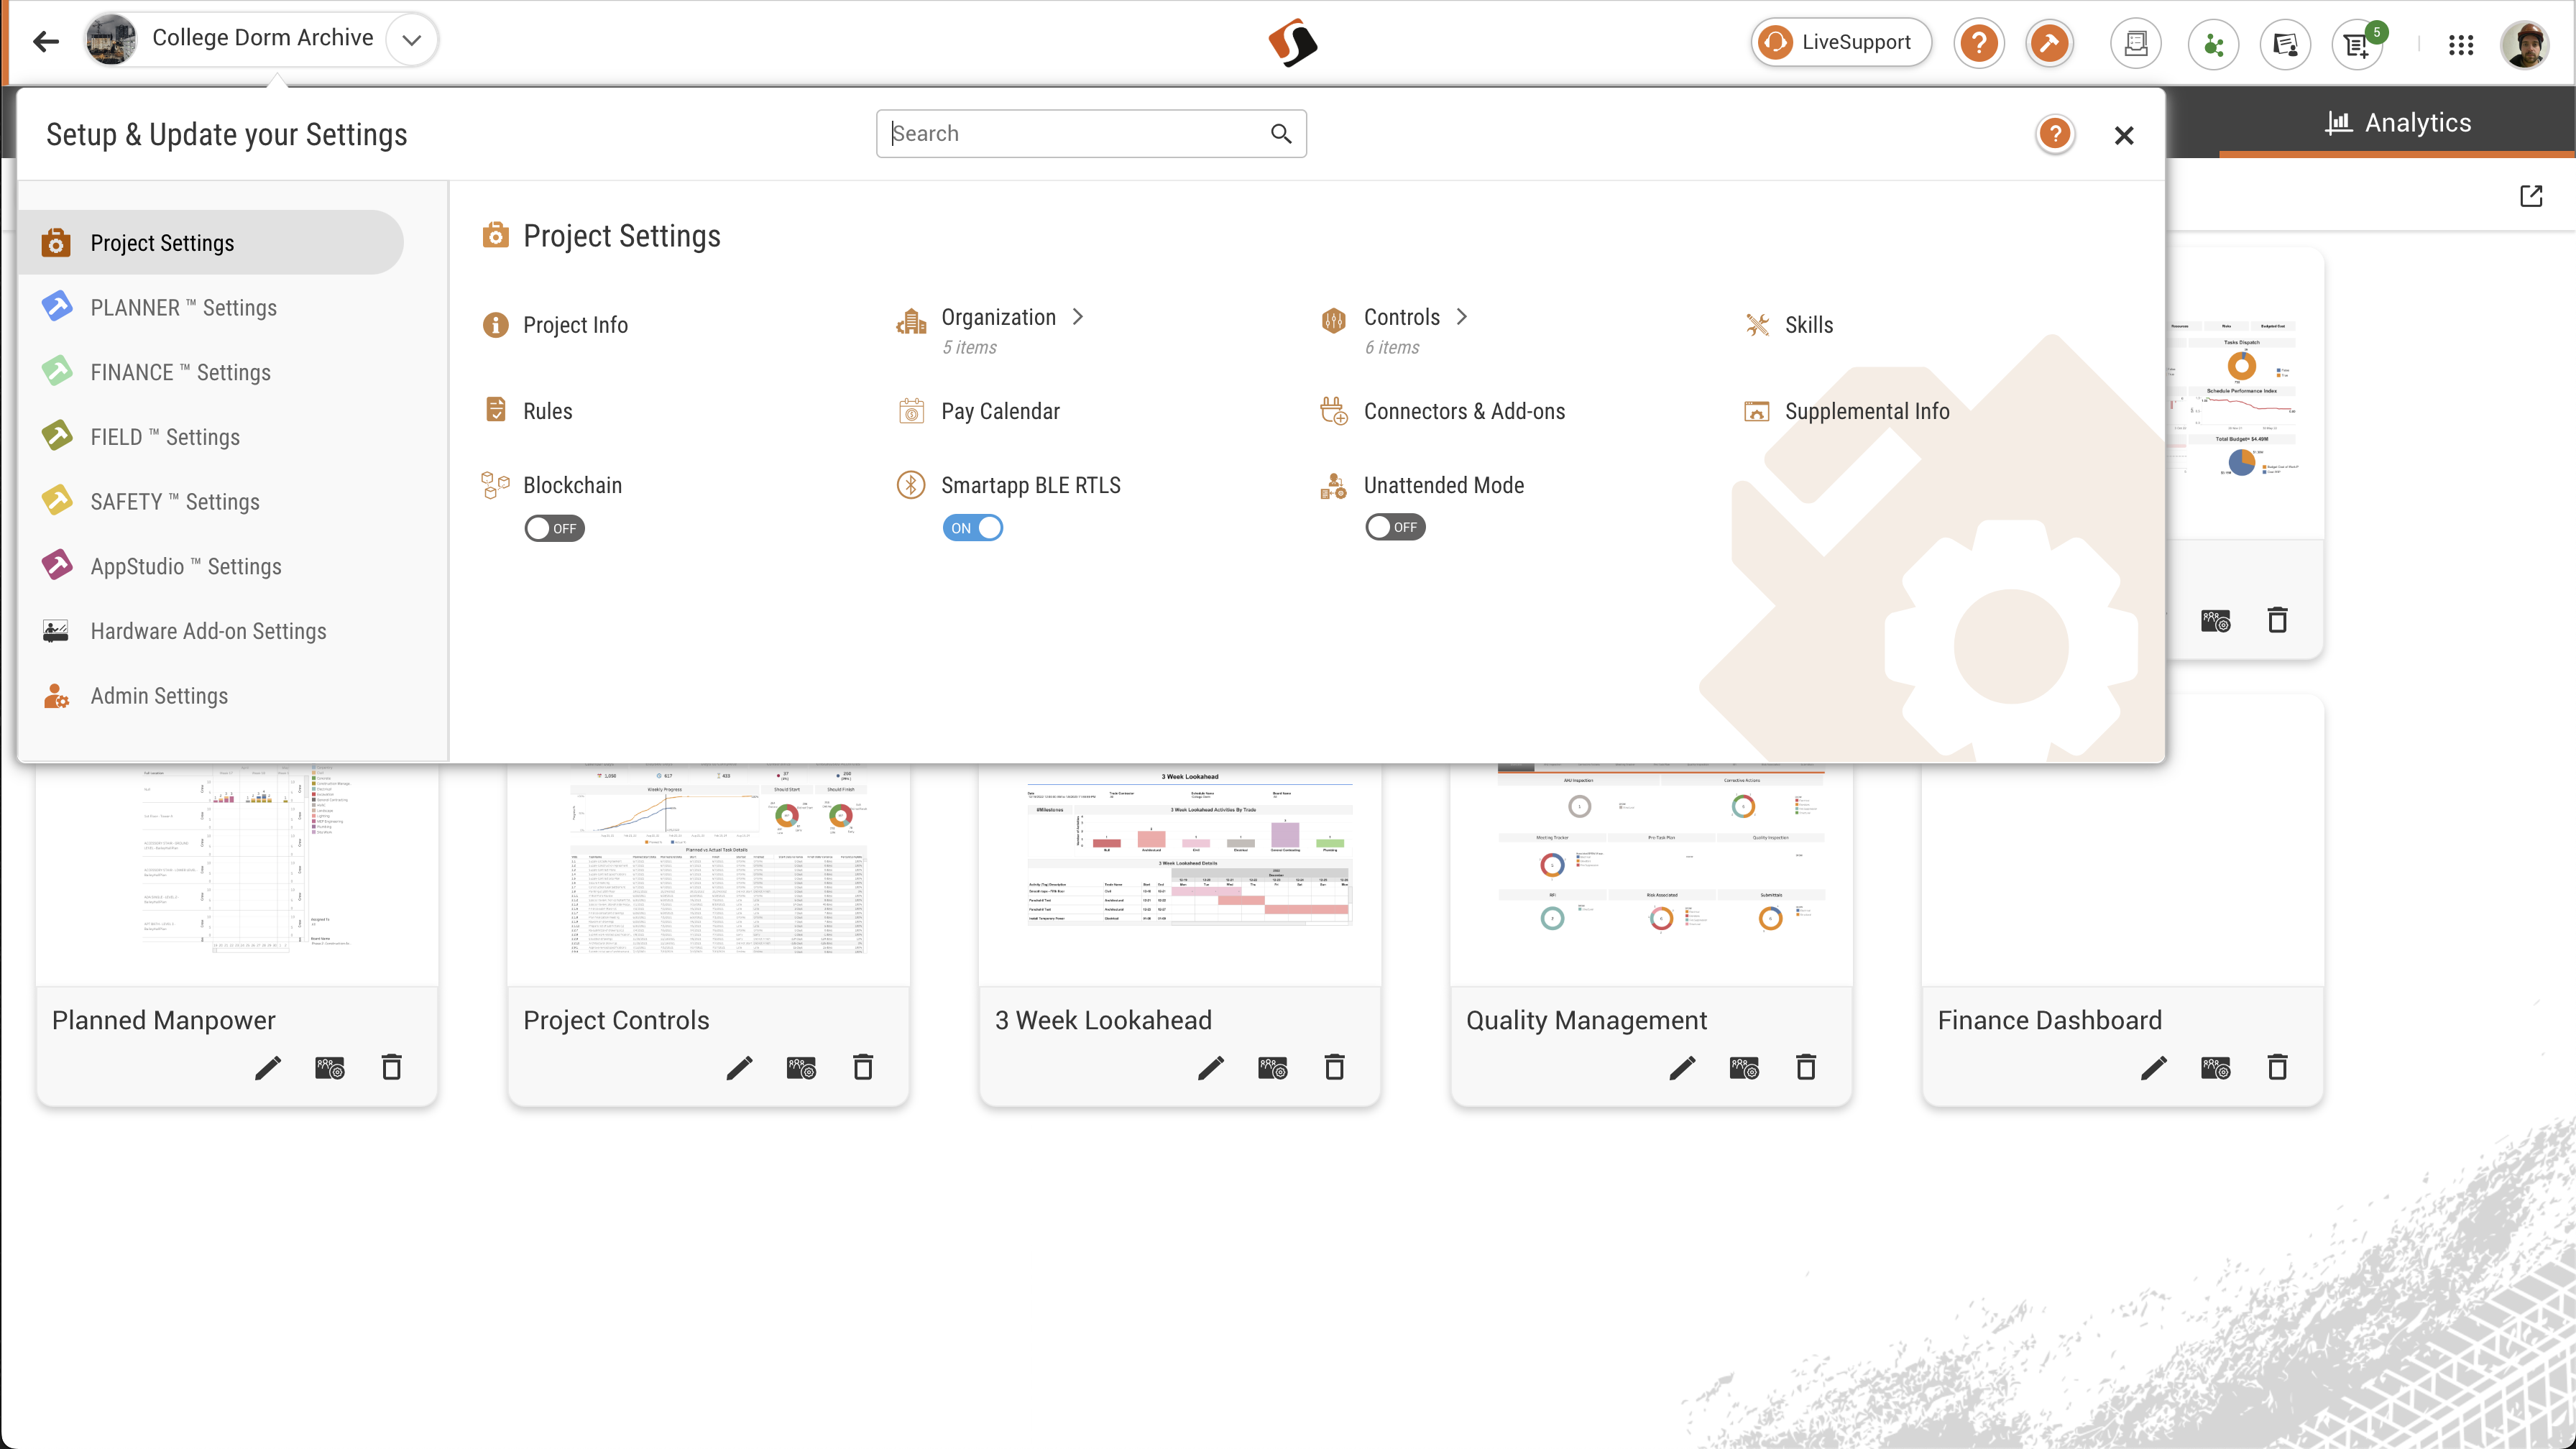The image size is (2576, 1449).
Task: Click the help icon in settings panel
Action: [x=2054, y=134]
